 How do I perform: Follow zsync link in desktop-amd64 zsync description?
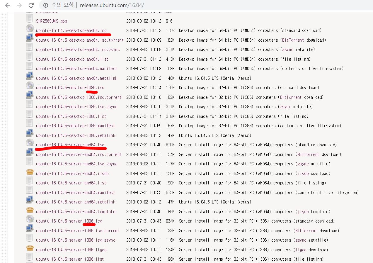pos(287,50)
